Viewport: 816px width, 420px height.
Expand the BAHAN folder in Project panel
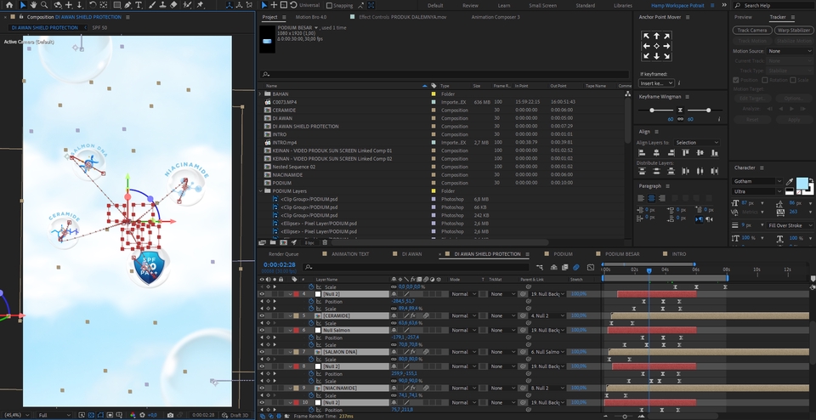[x=260, y=94]
